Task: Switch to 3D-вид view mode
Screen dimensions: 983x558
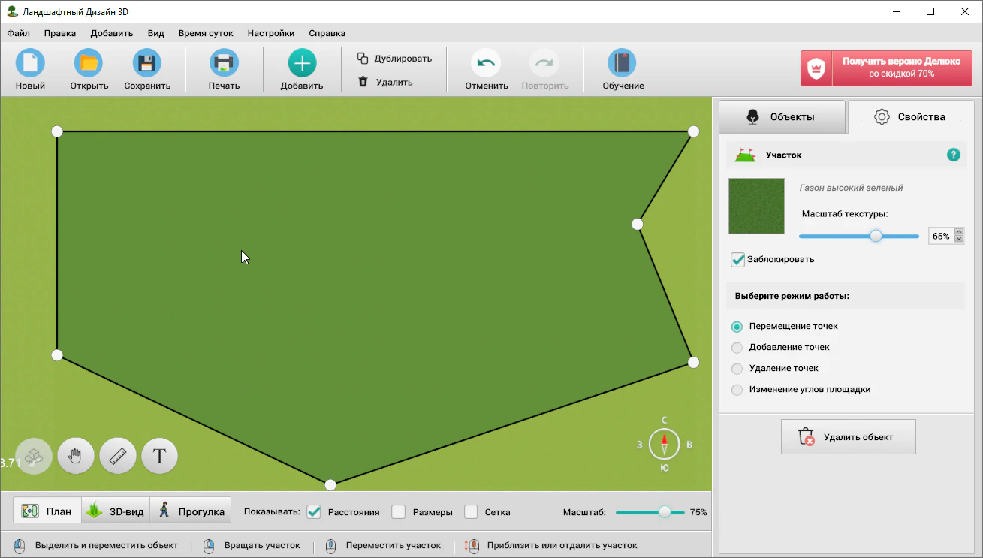Action: point(116,511)
